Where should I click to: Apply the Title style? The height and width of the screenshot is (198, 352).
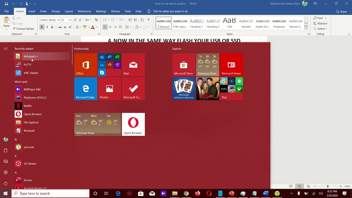click(230, 23)
